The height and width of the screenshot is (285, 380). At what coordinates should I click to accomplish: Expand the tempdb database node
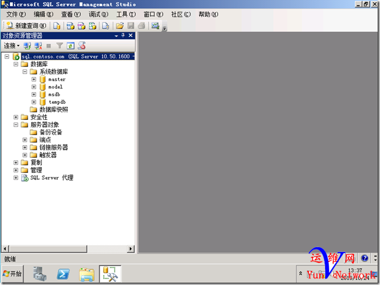point(34,102)
